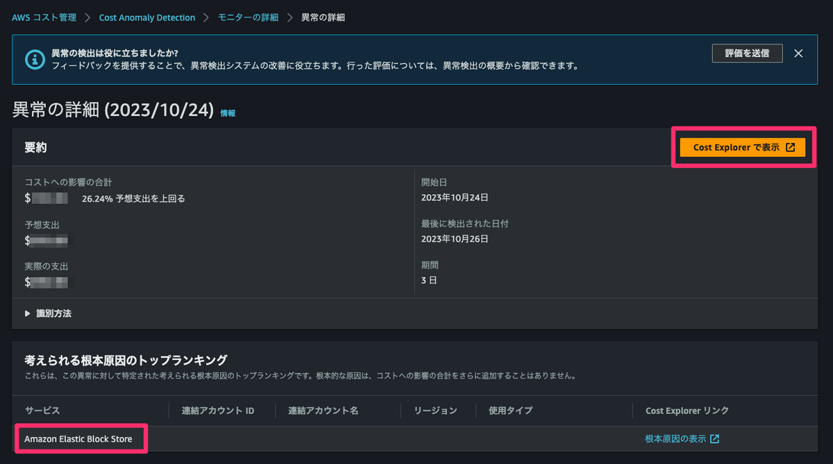This screenshot has height=464, width=833.
Task: Click 評価を送信 feedback button
Action: [747, 53]
